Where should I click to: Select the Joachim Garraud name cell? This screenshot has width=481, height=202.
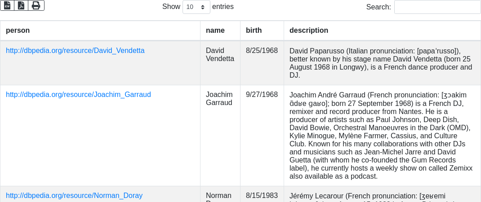pos(219,98)
